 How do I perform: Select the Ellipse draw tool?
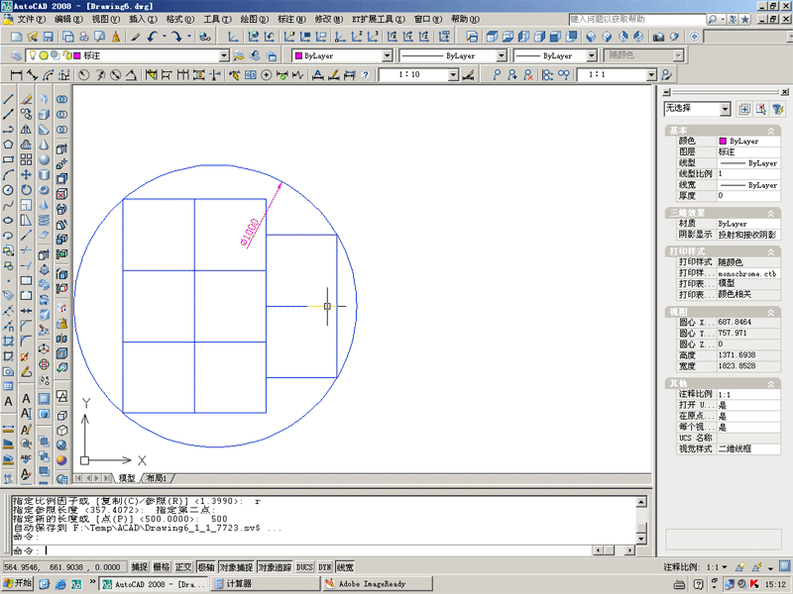[8, 220]
